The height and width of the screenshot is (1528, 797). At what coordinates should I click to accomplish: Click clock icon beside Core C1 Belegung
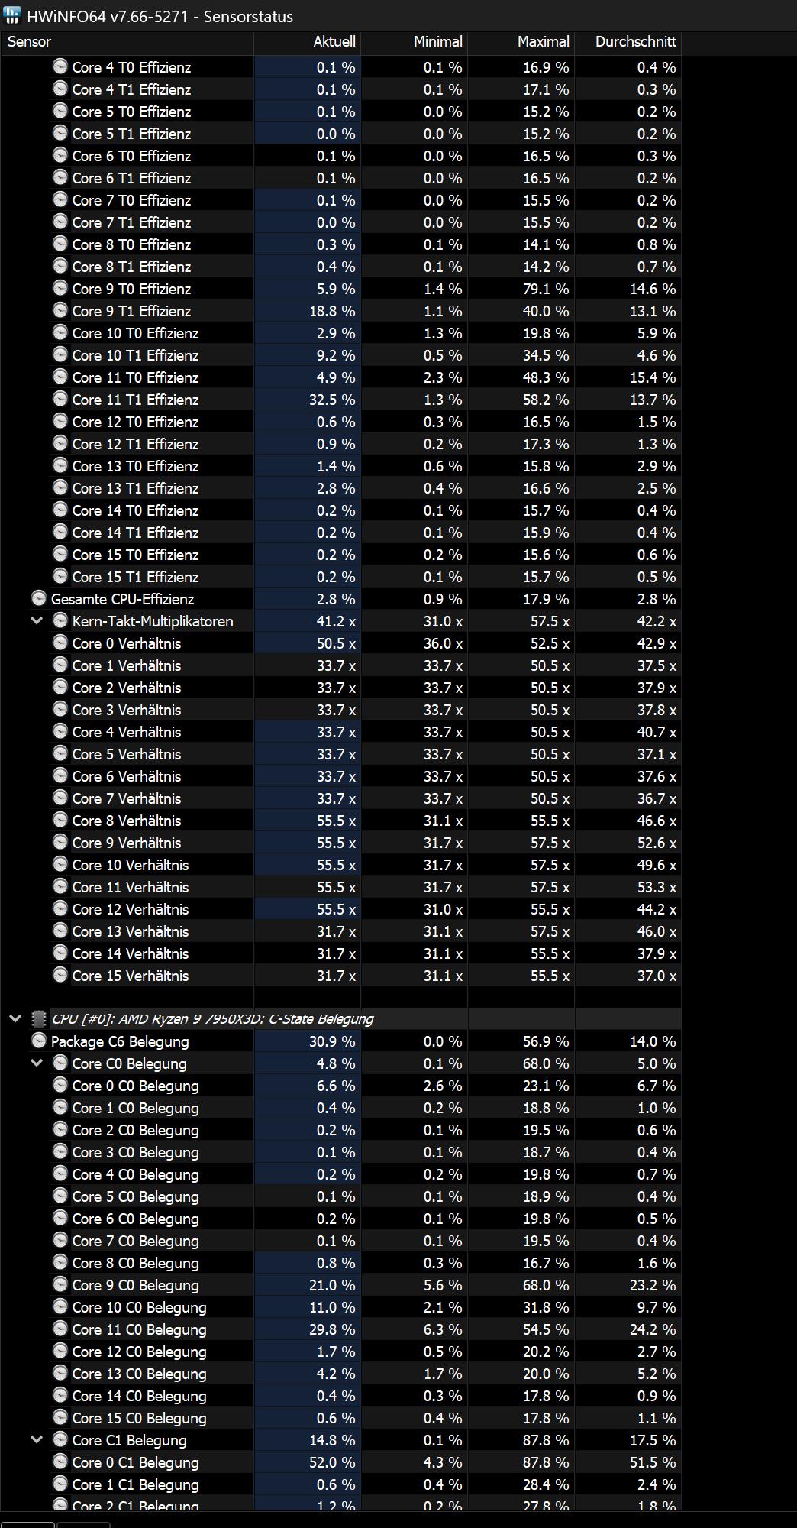click(x=60, y=1440)
